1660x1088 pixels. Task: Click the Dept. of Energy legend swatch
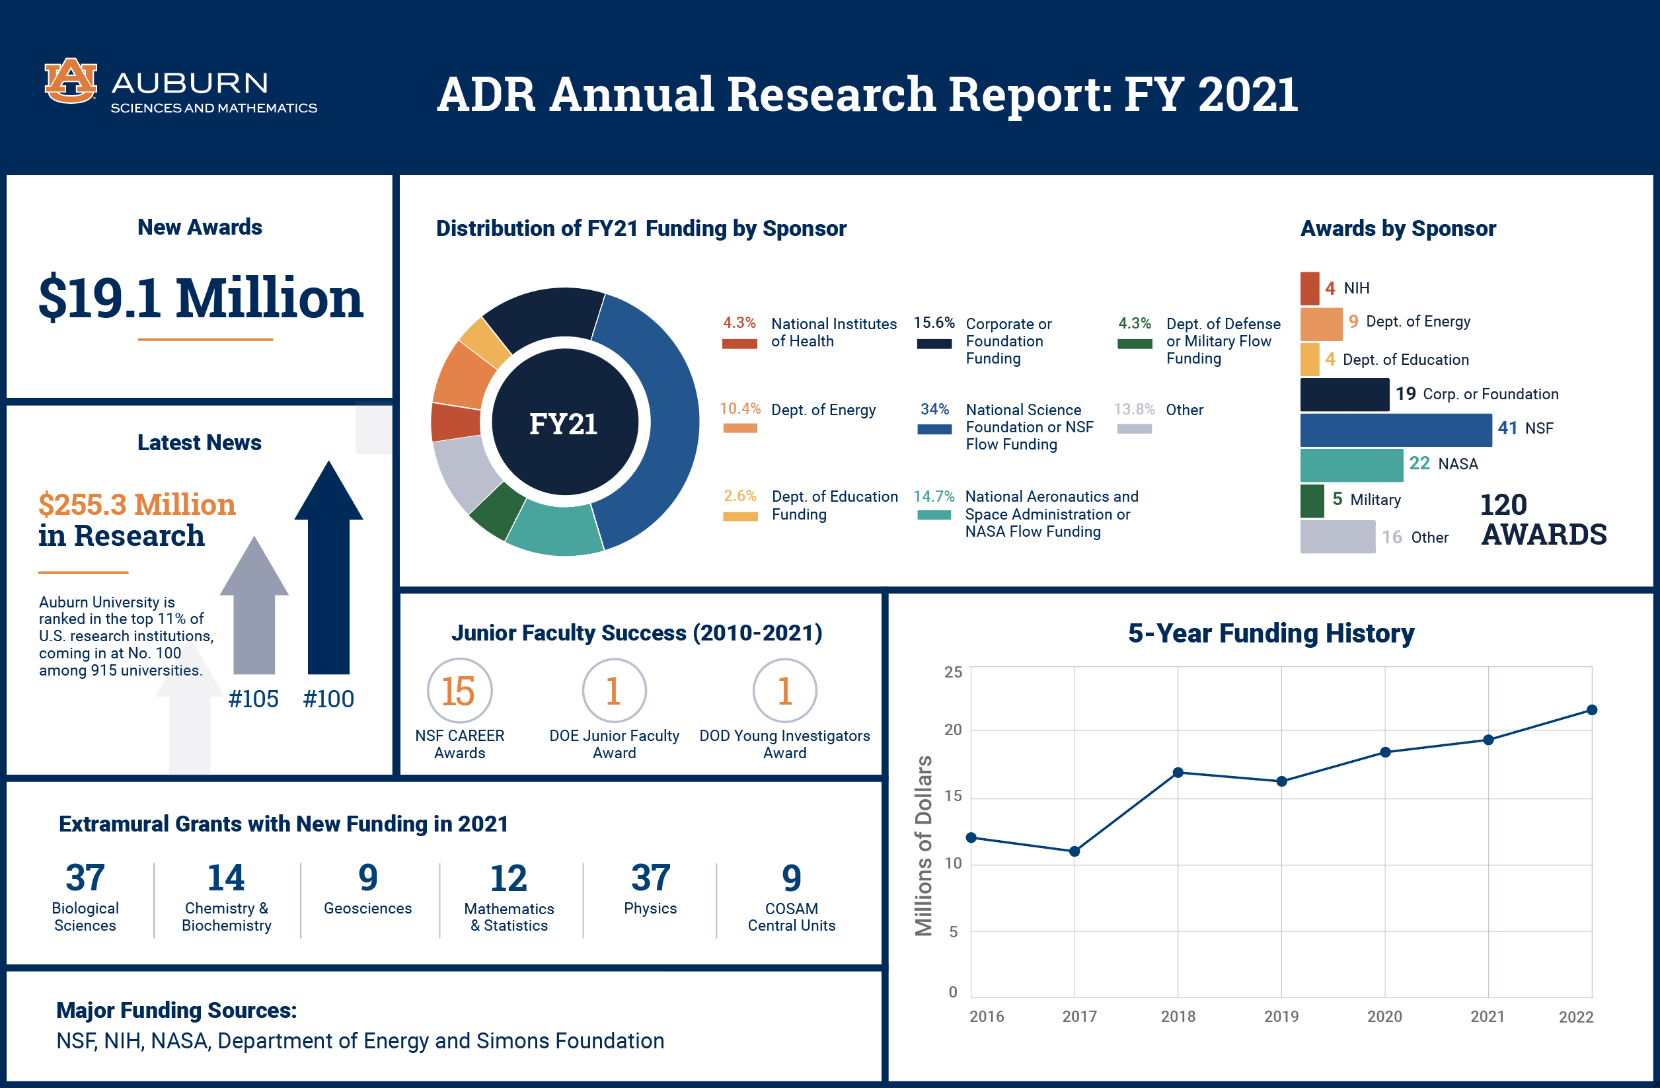(739, 428)
